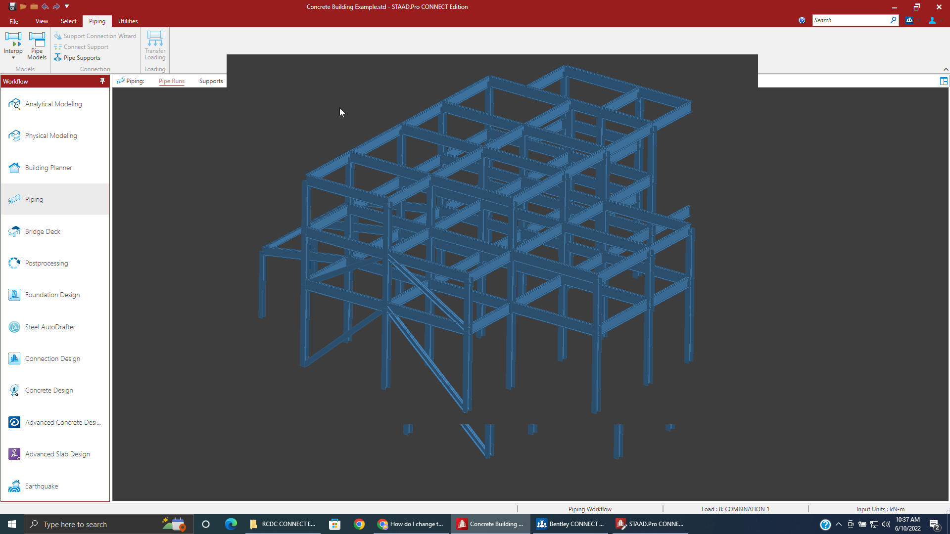Open the volume control in the tray
950x534 pixels.
[x=886, y=524]
